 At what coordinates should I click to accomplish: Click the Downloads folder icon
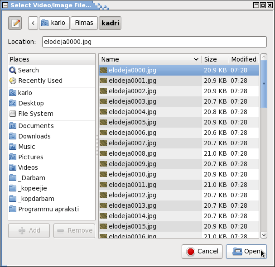click(x=13, y=136)
